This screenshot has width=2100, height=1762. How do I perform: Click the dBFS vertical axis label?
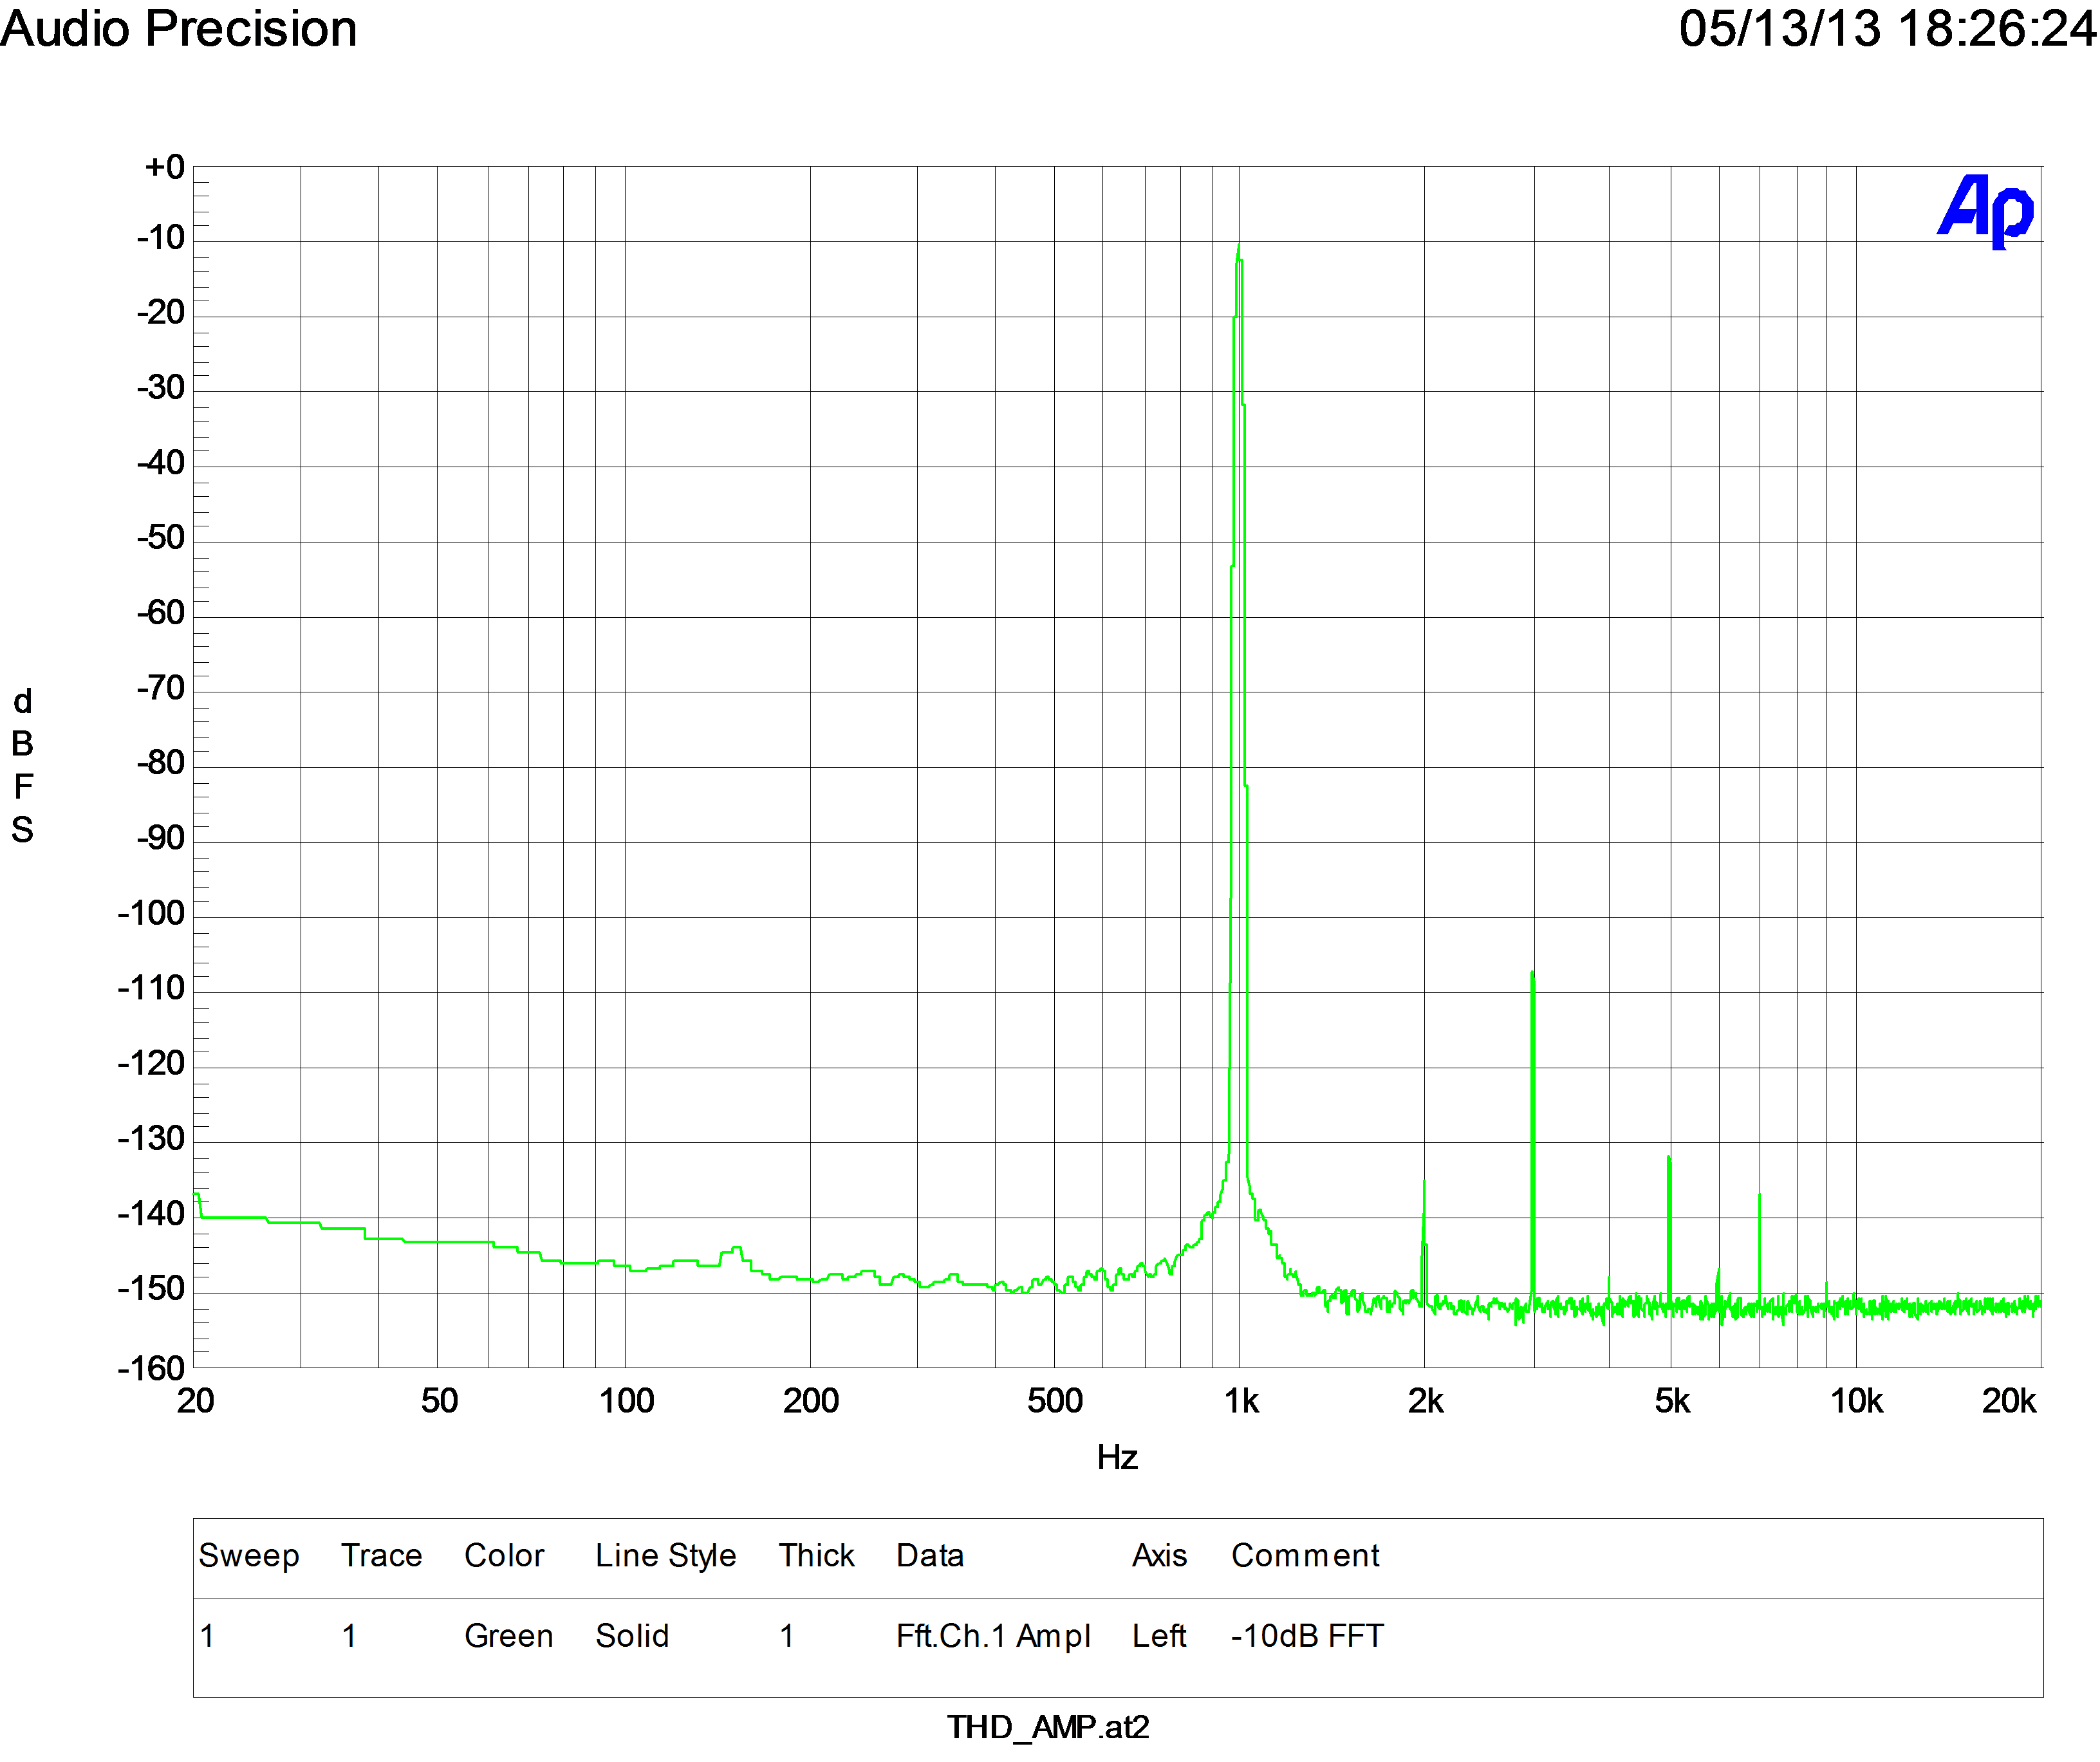(x=23, y=766)
